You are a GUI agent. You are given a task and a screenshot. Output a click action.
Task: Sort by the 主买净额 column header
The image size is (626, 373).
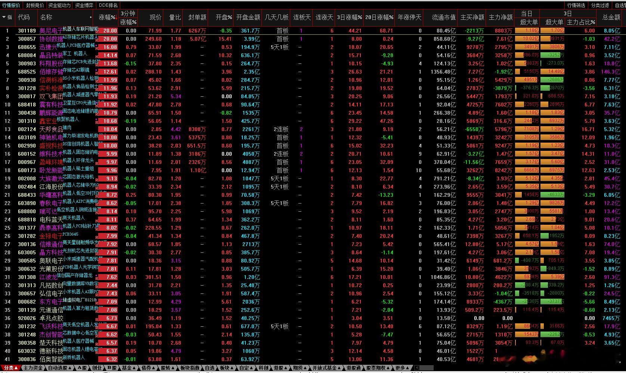pos(472,17)
